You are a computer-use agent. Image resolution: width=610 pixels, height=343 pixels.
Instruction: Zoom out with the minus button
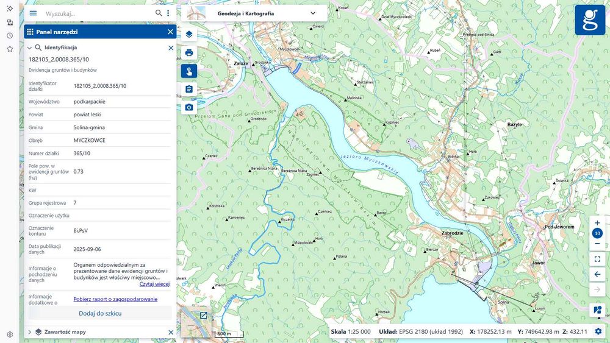[598, 244]
